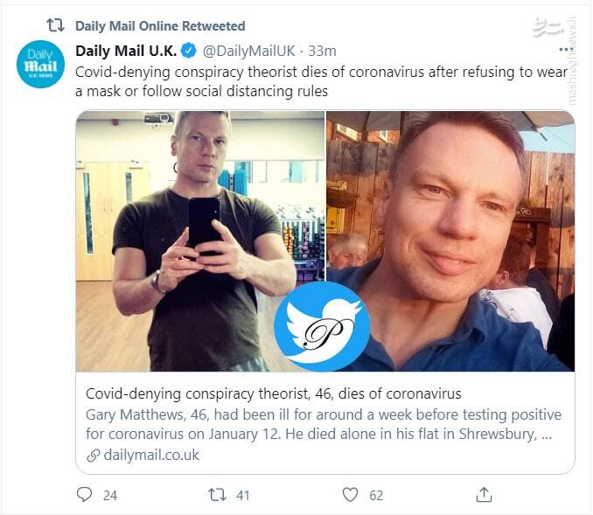Open the "Daily Mail Online Retweeted" link
Image resolution: width=593 pixels, height=515 pixels.
point(160,25)
